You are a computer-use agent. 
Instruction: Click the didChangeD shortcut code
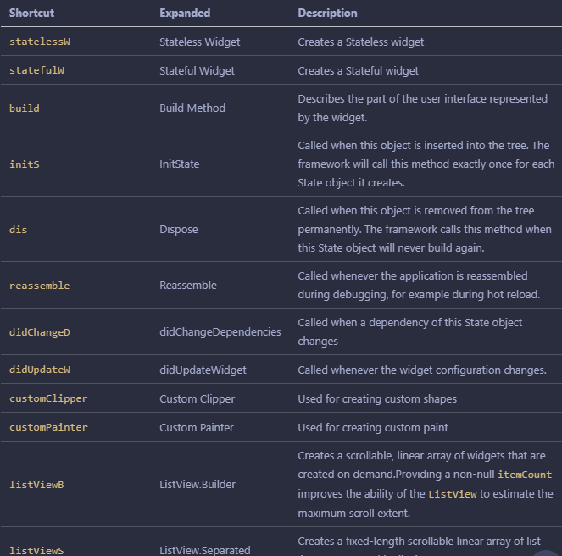pos(40,332)
